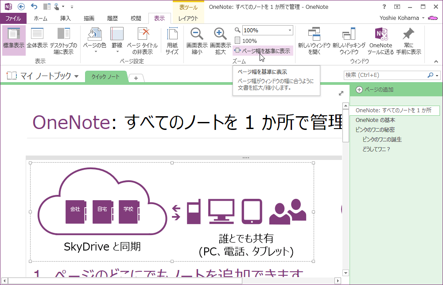Open 新しいドッキング ウィンドウ

pyautogui.click(x=349, y=40)
